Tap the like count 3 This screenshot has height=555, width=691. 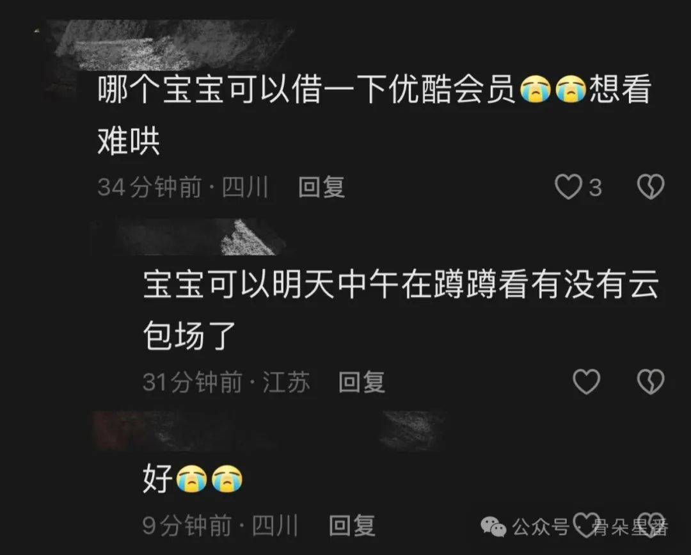596,188
